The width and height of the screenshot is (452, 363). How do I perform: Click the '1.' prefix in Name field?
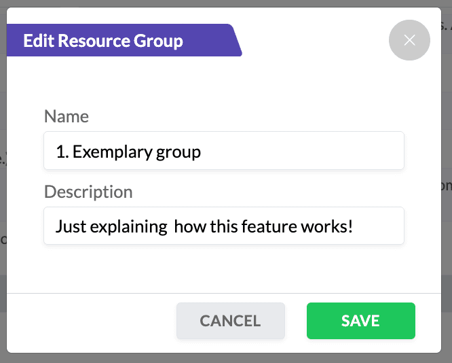tap(62, 151)
